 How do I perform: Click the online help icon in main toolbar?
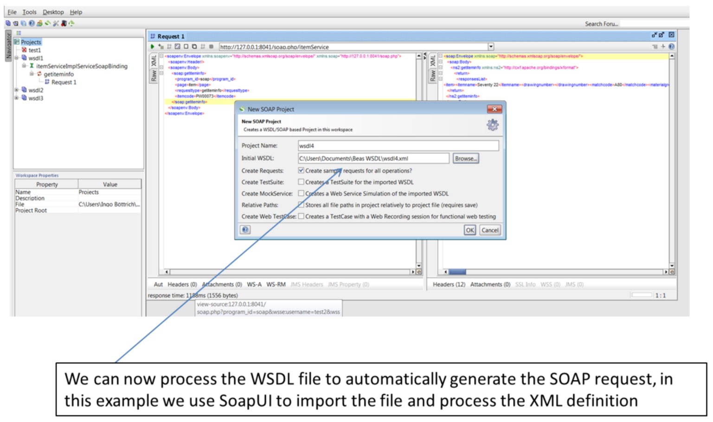click(x=32, y=23)
